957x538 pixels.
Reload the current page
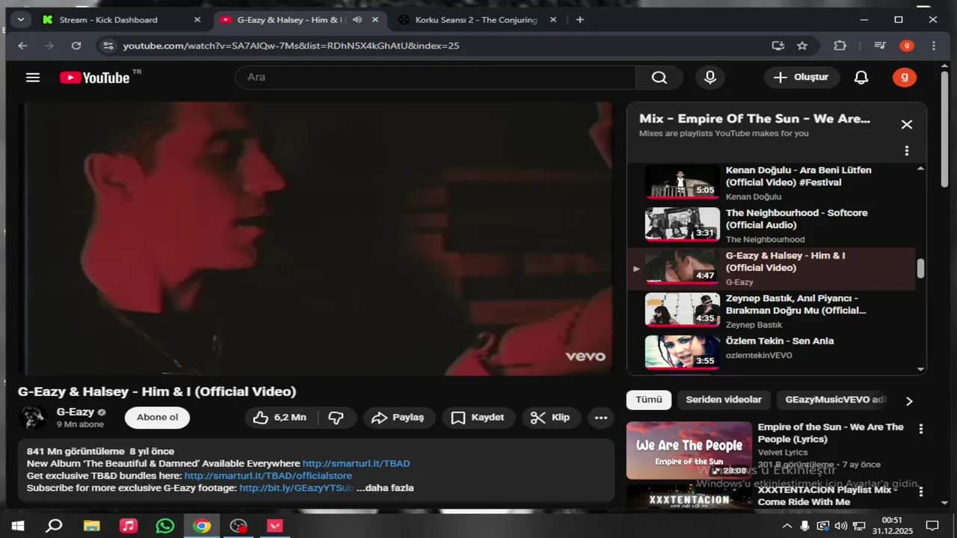(x=76, y=46)
